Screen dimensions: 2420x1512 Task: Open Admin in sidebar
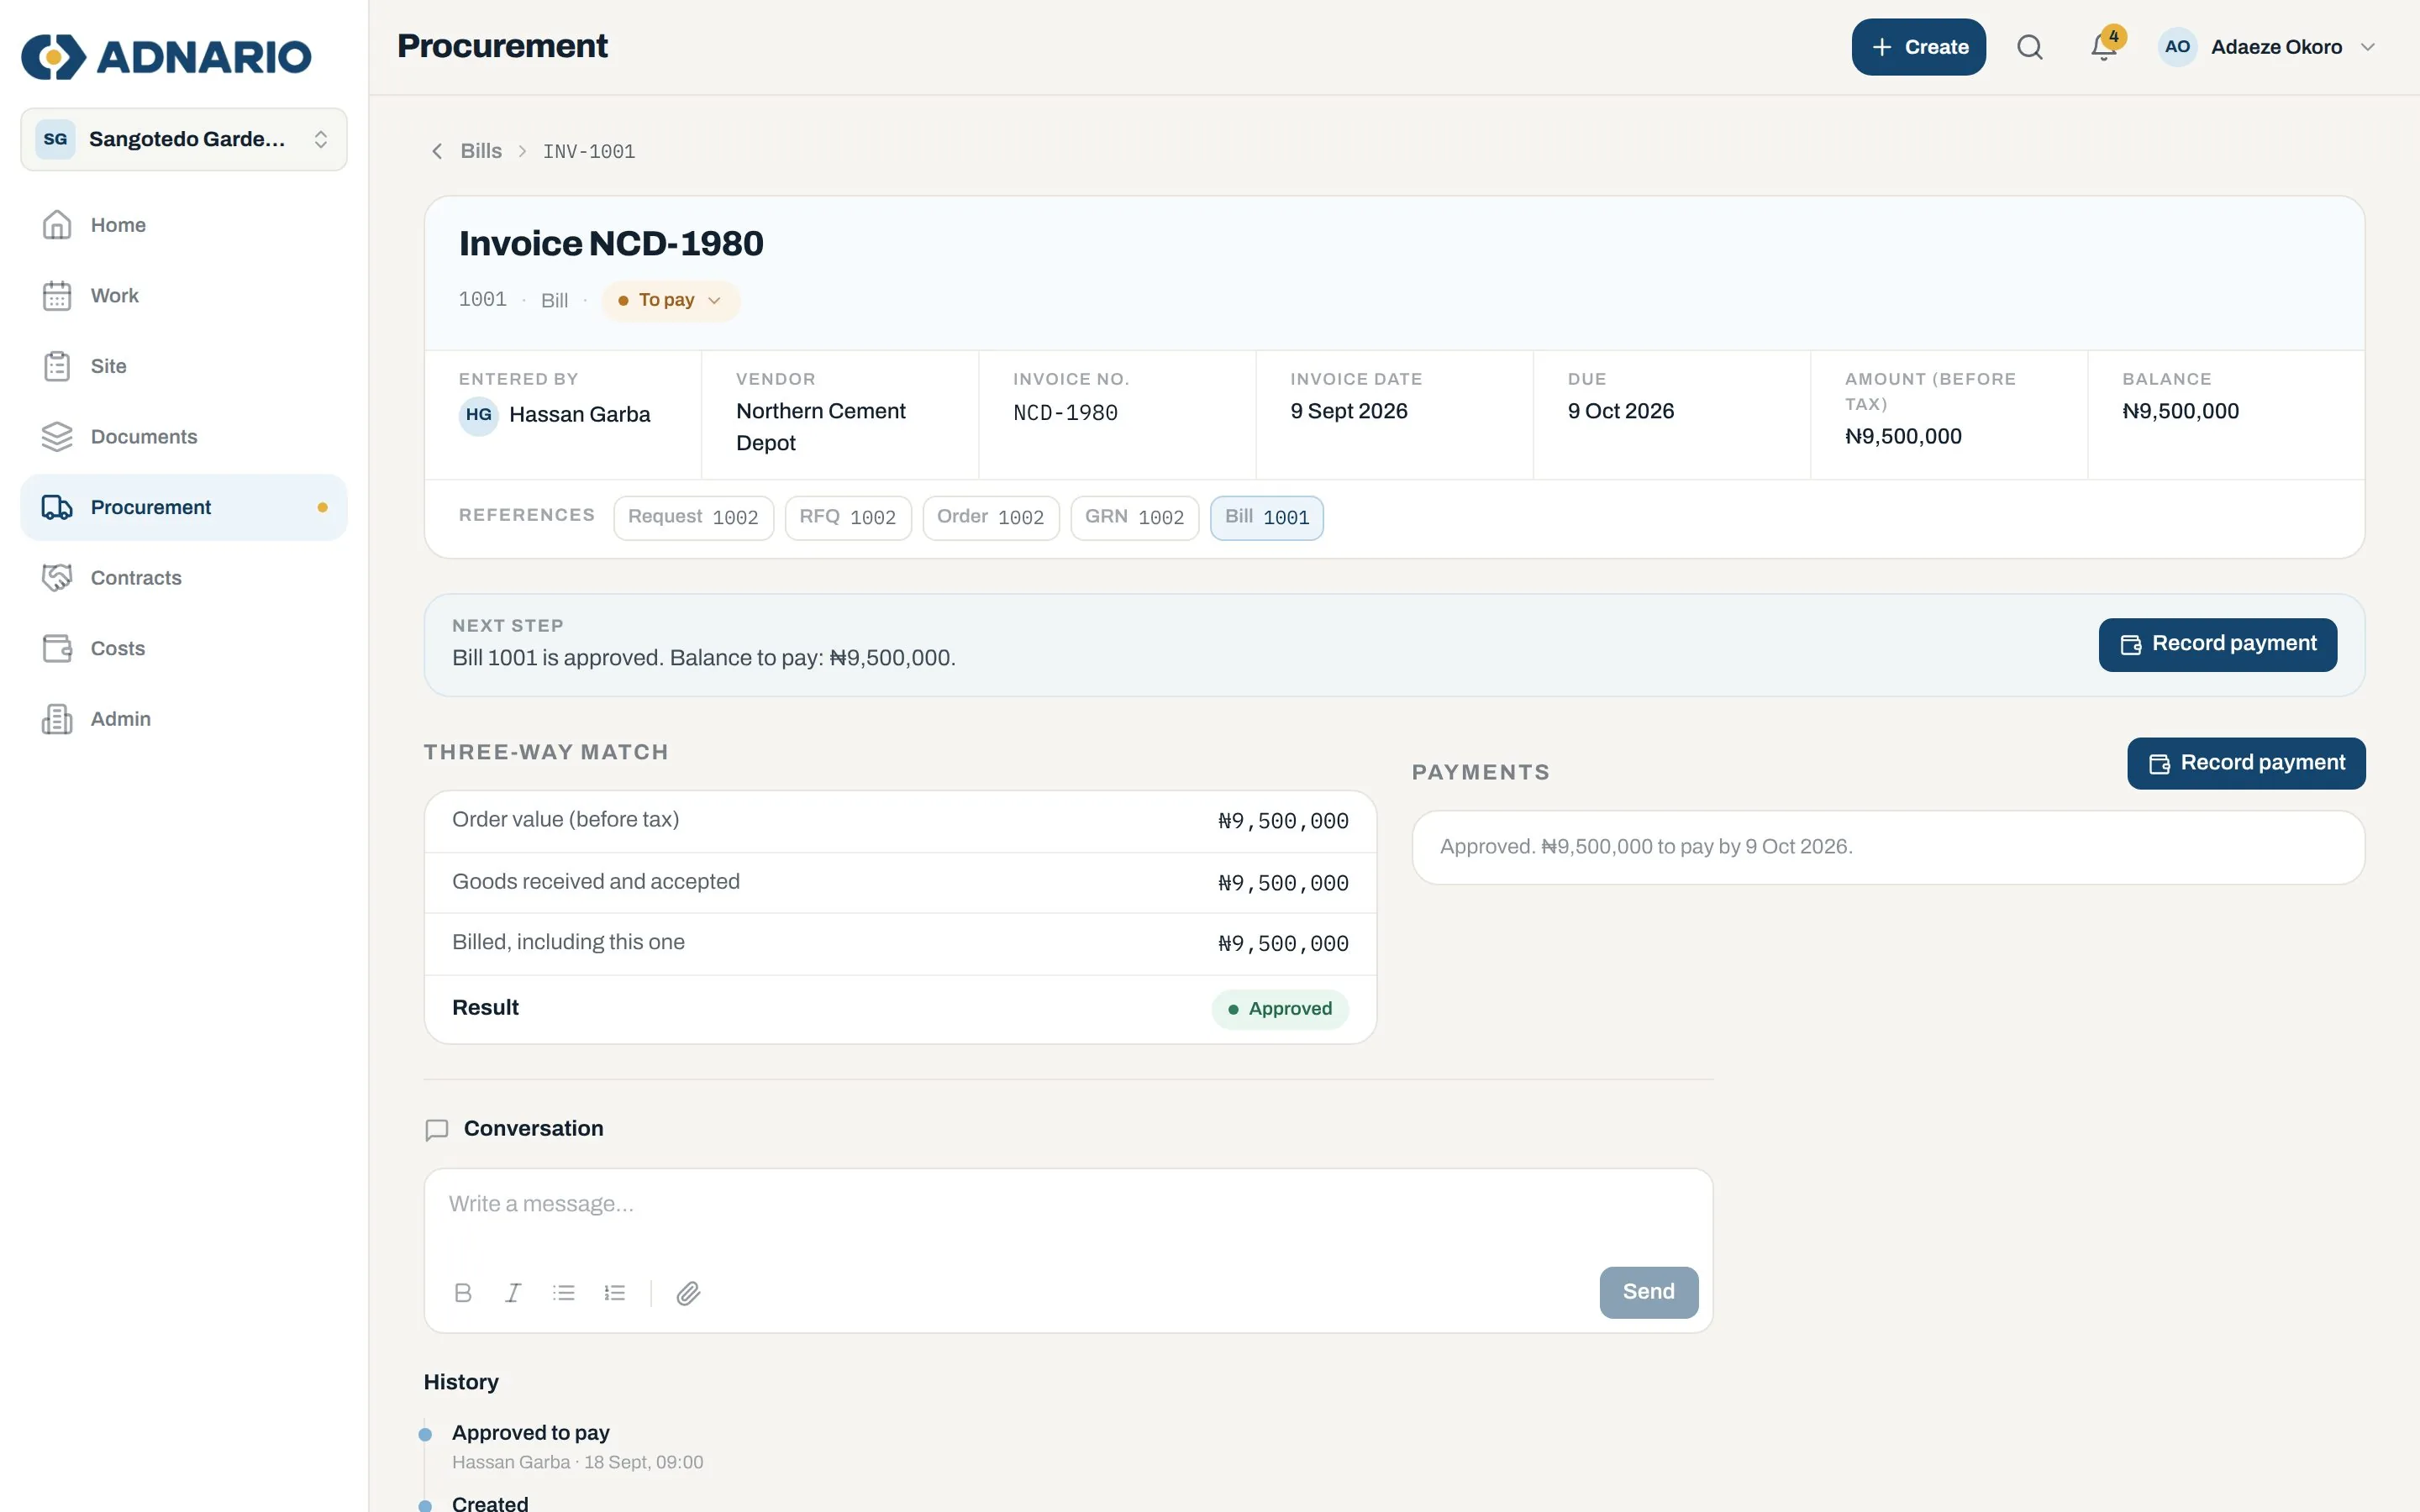pyautogui.click(x=184, y=719)
